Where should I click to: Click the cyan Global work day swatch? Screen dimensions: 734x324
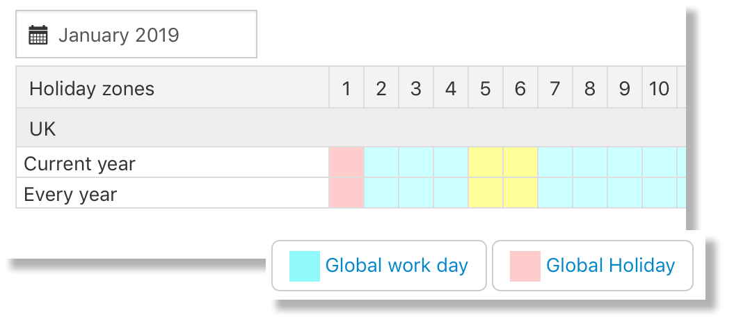tap(305, 266)
